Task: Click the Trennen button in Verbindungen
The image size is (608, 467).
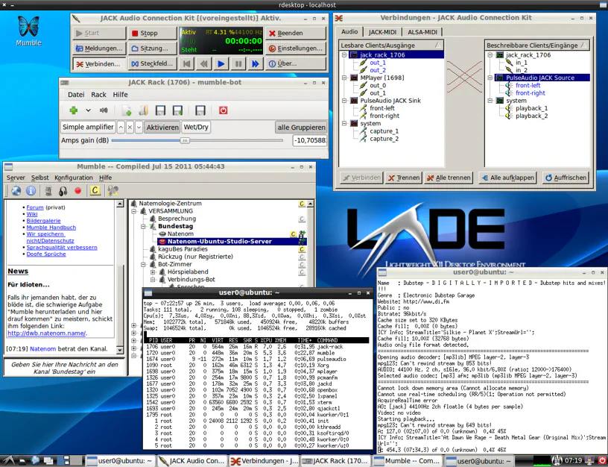Action: (x=404, y=178)
